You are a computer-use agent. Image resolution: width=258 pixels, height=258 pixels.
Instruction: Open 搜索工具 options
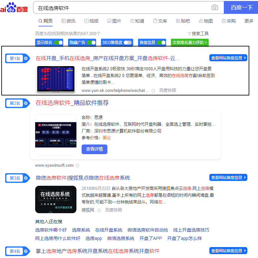click(x=198, y=34)
